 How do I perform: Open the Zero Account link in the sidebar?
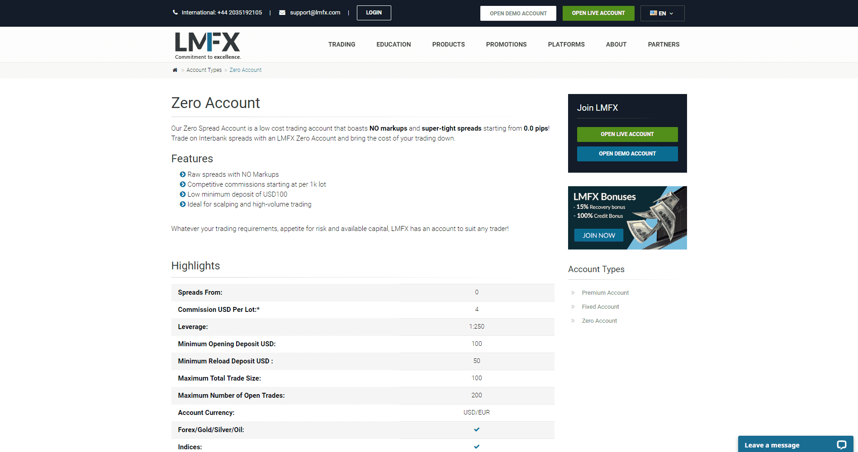(x=599, y=320)
